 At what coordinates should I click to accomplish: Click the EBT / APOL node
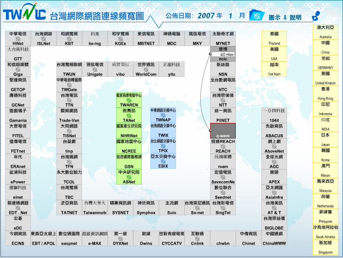(x=44, y=238)
